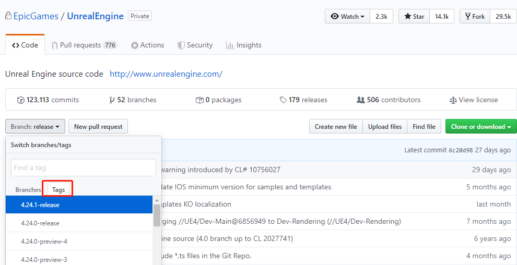
Task: Open the commit message mentioning CL# 10756027
Action: [x=220, y=170]
